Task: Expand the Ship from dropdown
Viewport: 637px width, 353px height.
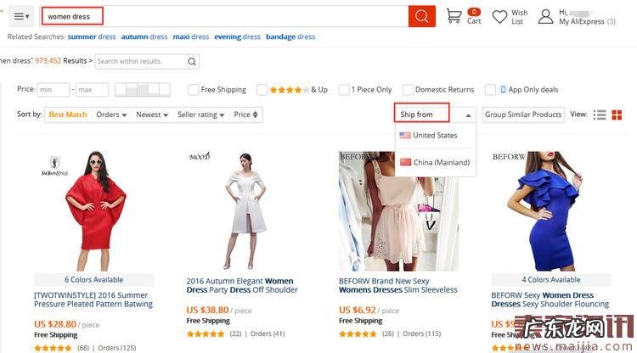Action: [x=434, y=115]
